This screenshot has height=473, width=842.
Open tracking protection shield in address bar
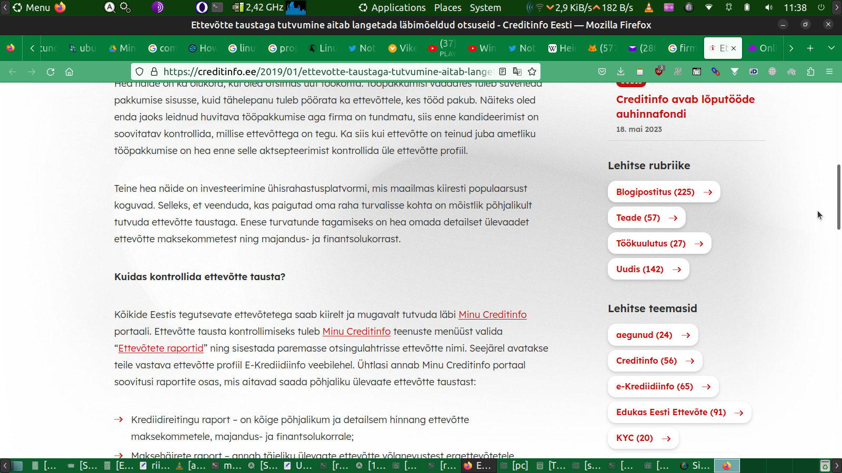pyautogui.click(x=139, y=71)
